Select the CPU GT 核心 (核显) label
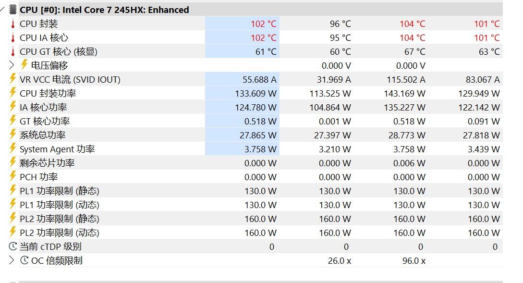 coord(59,52)
